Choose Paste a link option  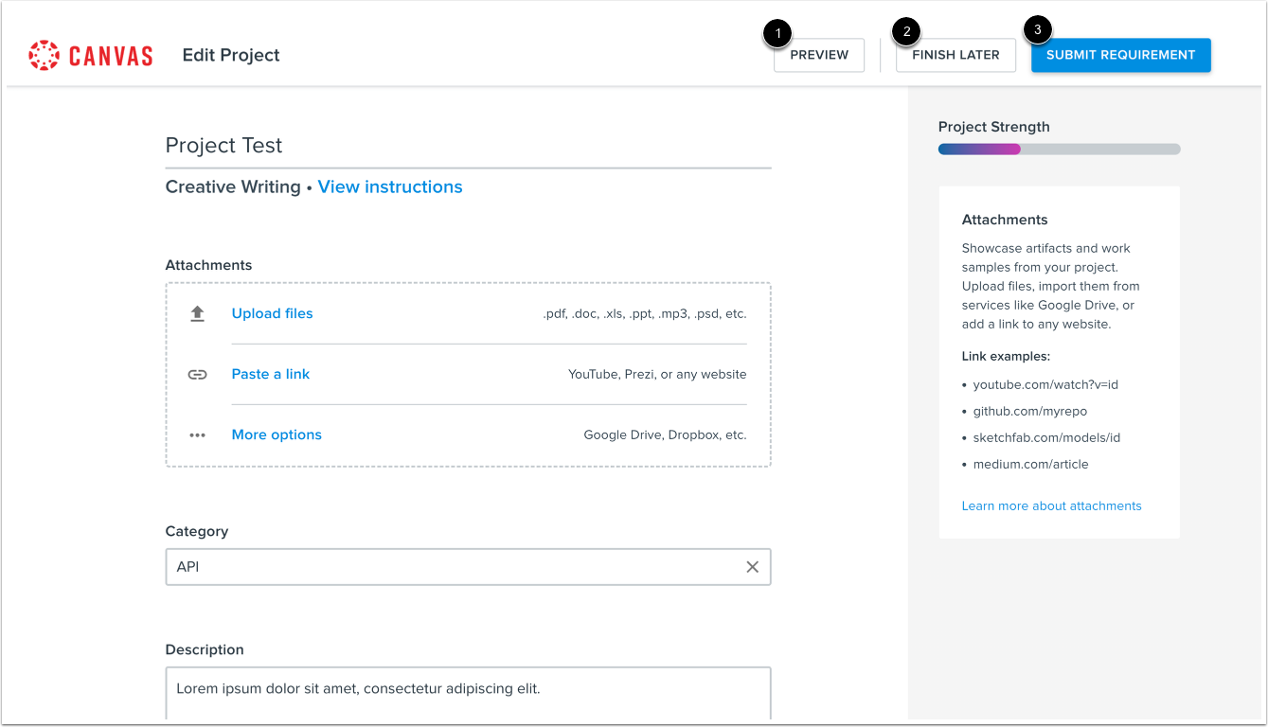[x=271, y=374]
